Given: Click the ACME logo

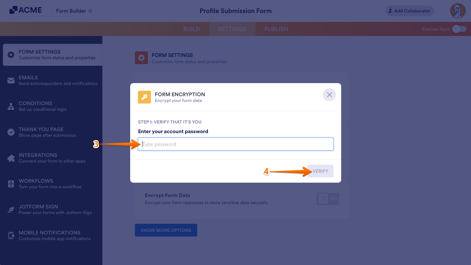Looking at the screenshot, I should click(x=26, y=10).
